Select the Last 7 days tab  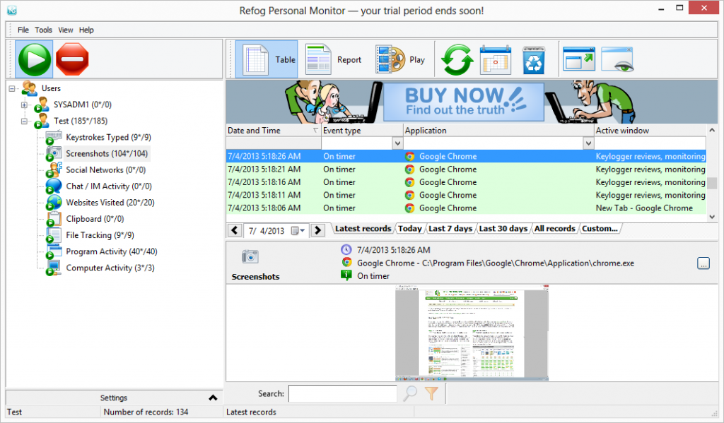(450, 229)
